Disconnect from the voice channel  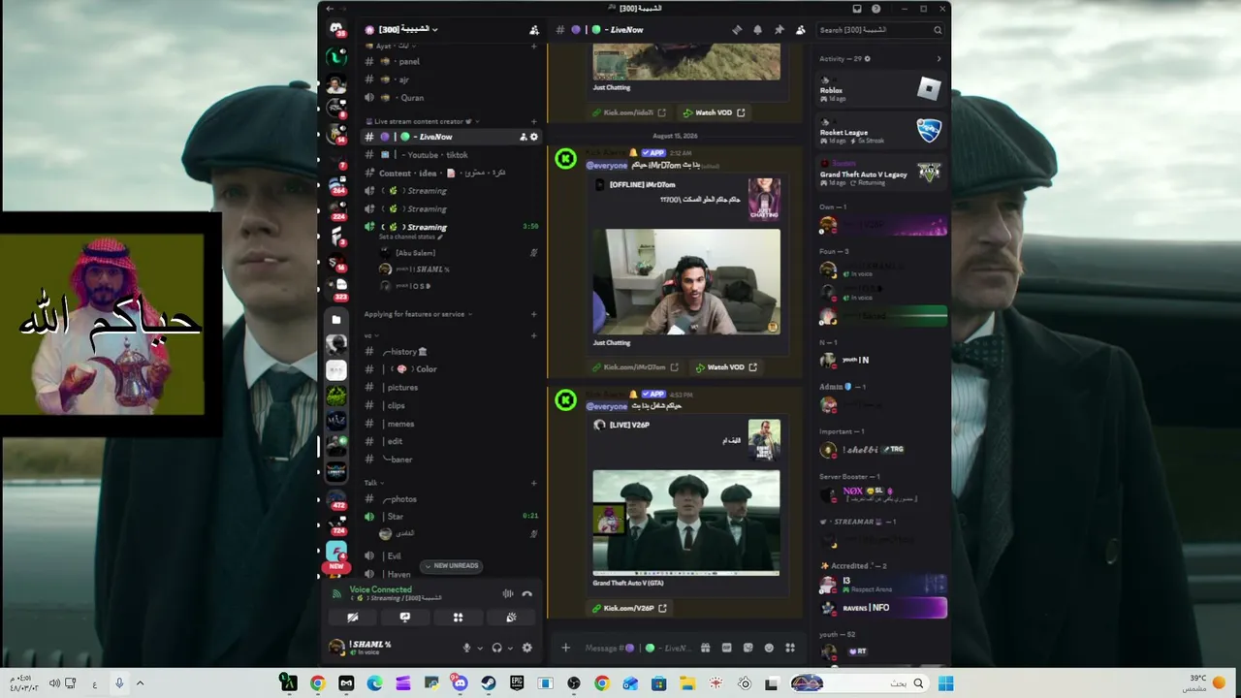(527, 593)
